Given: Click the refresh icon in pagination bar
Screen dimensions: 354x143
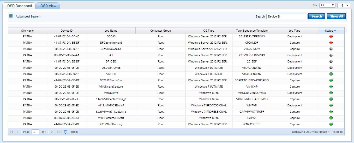Looking at the screenshot, I should 65,132.
